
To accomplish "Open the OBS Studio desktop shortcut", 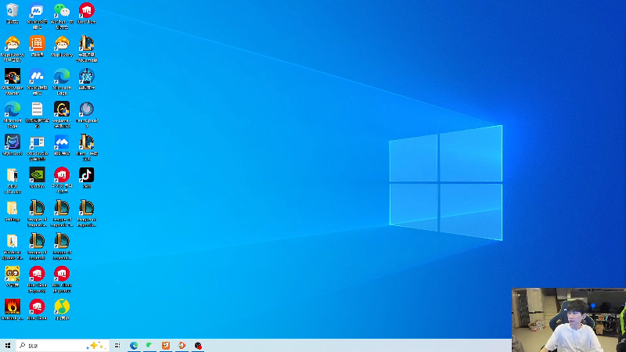I will click(x=37, y=142).
